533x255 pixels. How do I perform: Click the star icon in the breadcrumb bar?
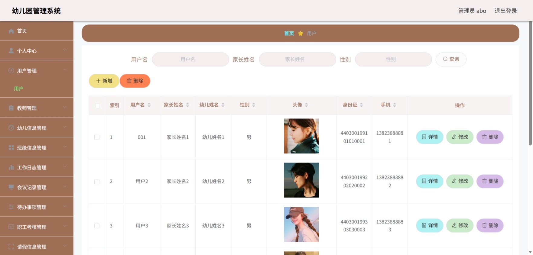tap(301, 33)
